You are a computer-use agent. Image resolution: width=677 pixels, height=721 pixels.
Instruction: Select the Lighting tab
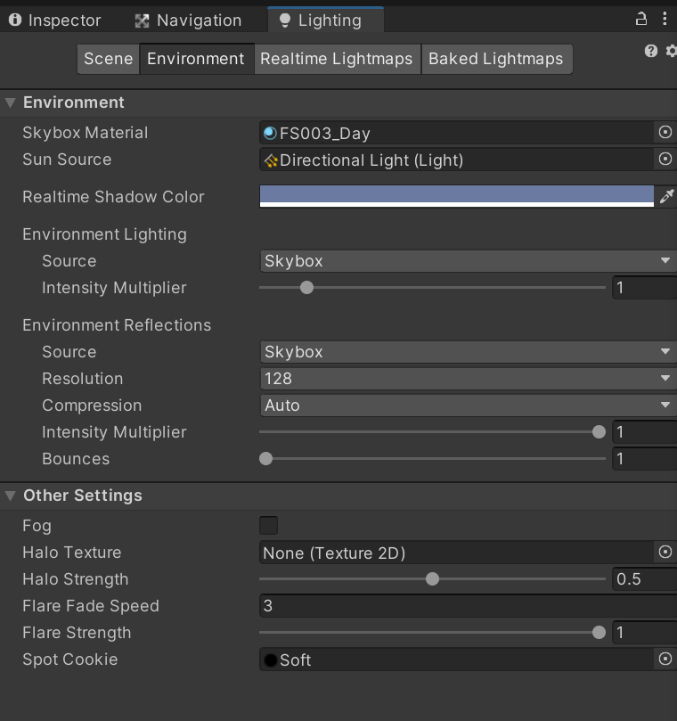click(x=325, y=20)
